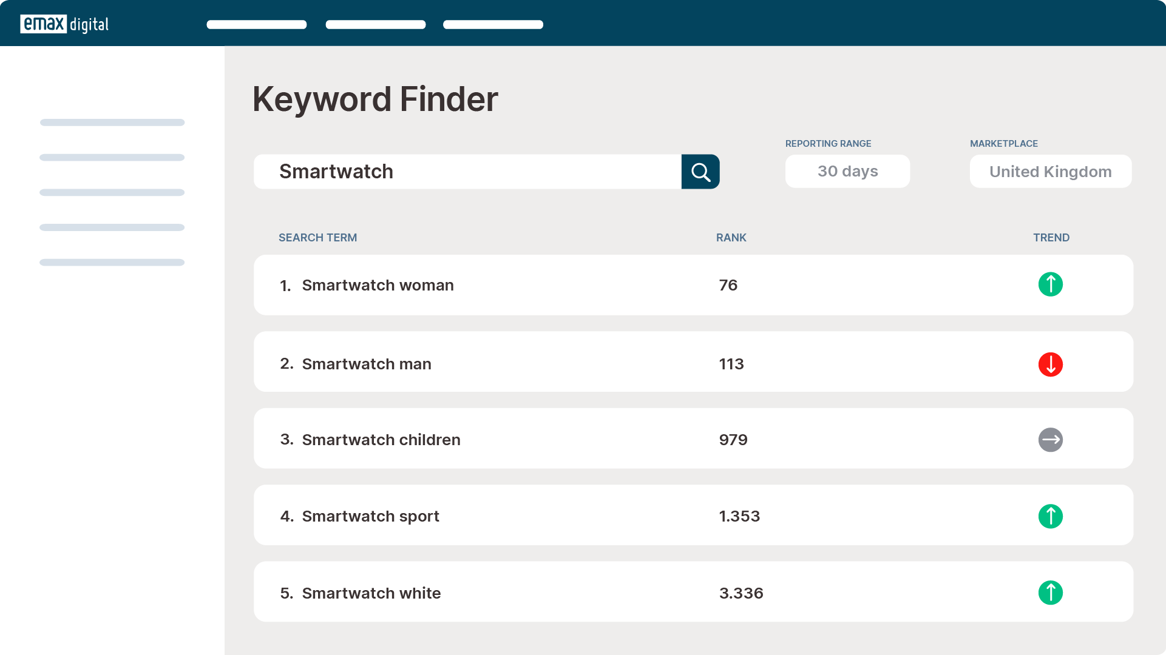Click green up trend icon for Smartwatch white

pyautogui.click(x=1050, y=593)
